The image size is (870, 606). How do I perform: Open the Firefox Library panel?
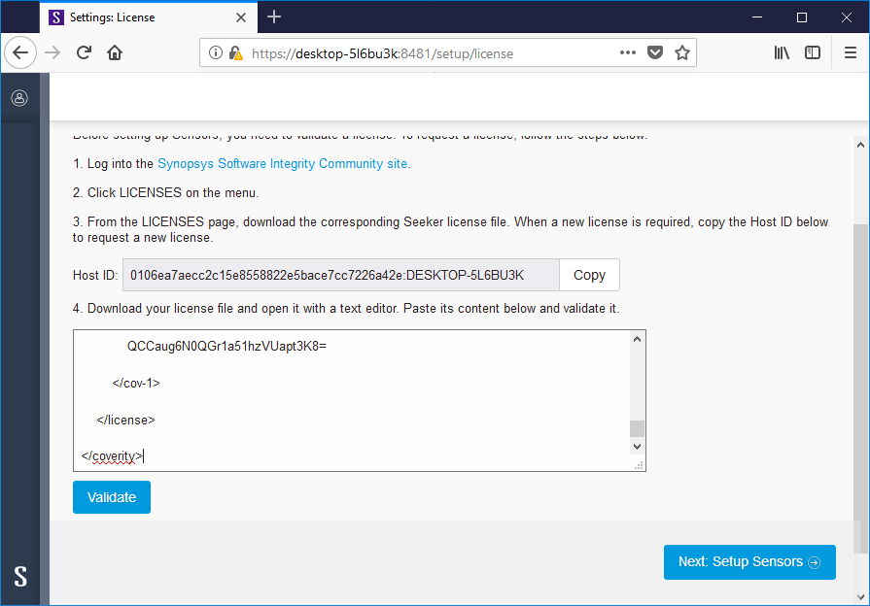[x=782, y=53]
